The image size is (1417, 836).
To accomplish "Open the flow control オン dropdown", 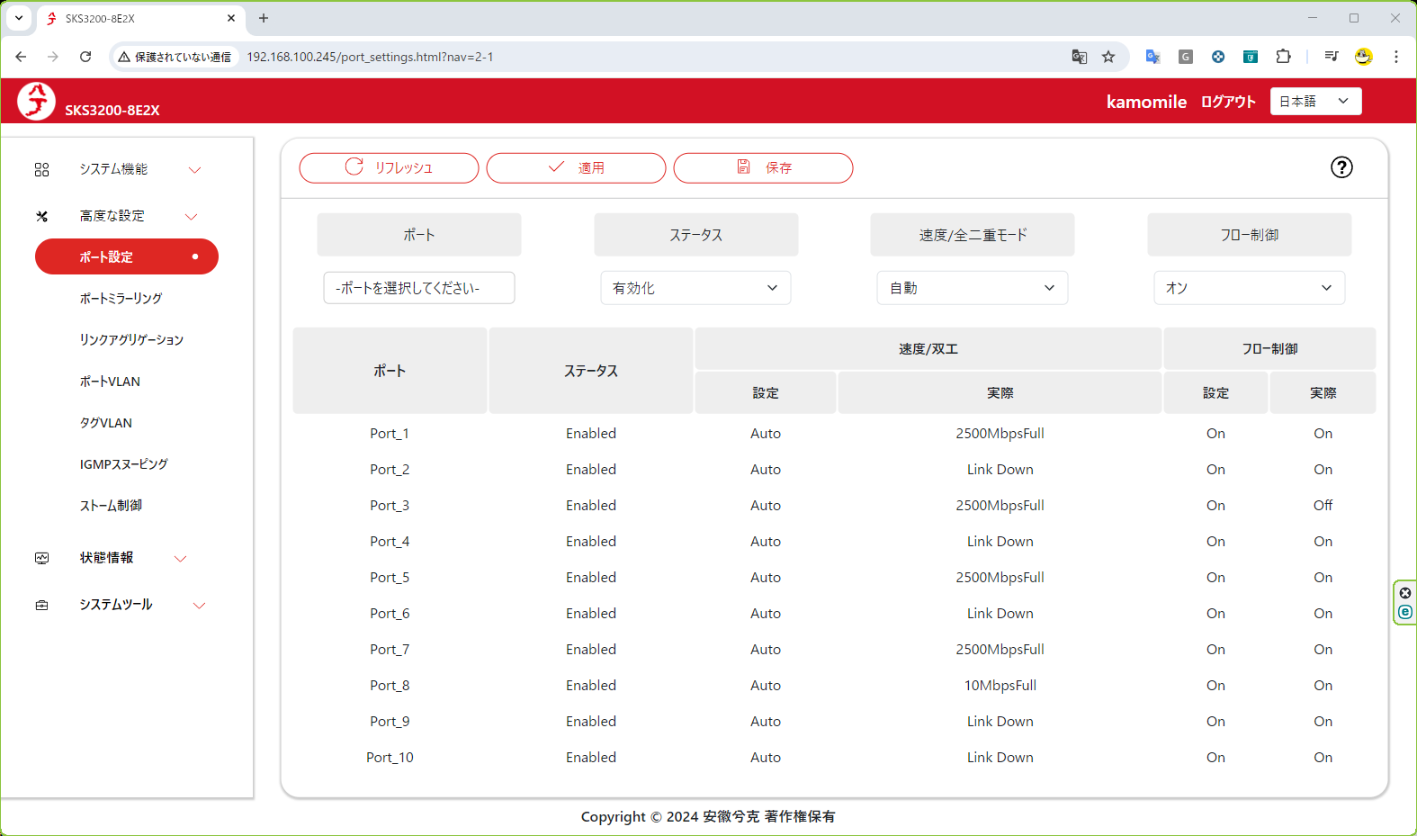I will (1249, 288).
